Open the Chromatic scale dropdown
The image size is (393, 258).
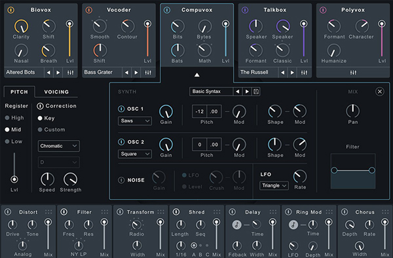pos(59,146)
